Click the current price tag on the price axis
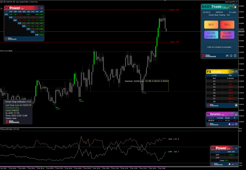Screen dimensions: 246x170 242,32
